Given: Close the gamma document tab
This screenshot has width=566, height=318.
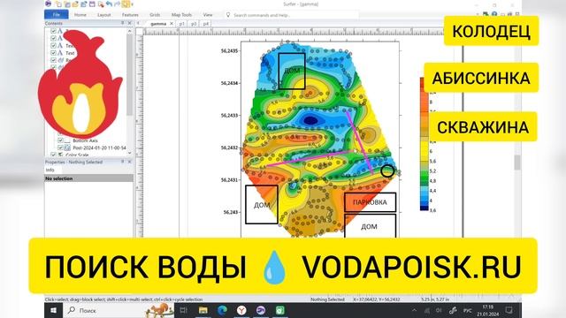Looking at the screenshot, I should pos(172,24).
